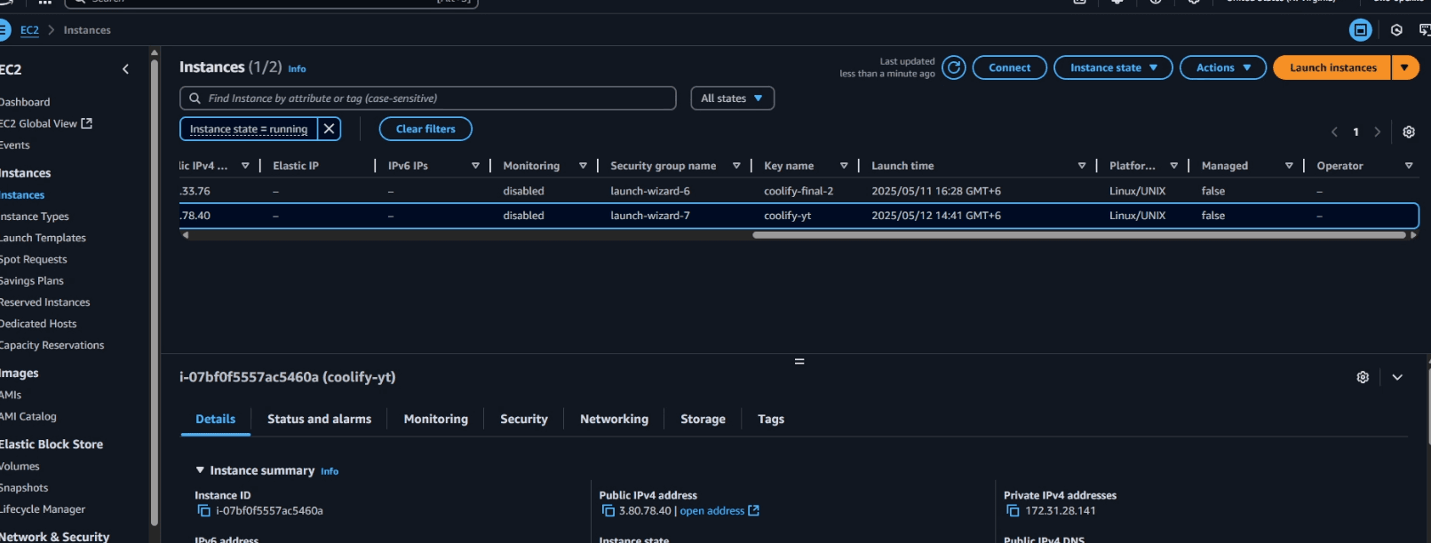Image resolution: width=1431 pixels, height=543 pixels.
Task: Click the Connect button
Action: [x=1009, y=67]
